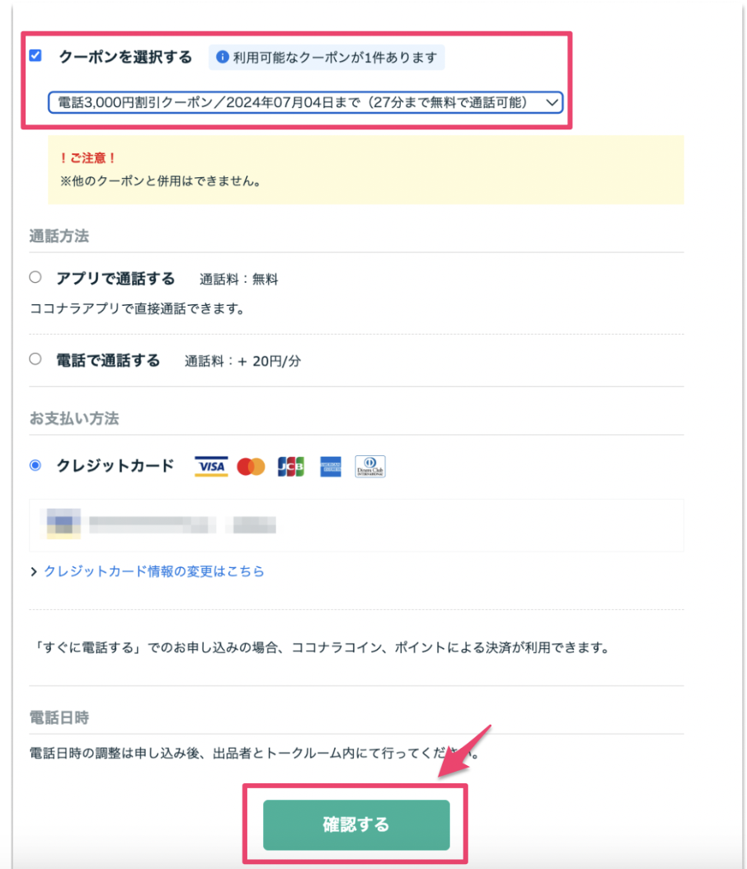Uncheck the クーポンを選択する checkbox
The image size is (747, 869).
click(x=35, y=55)
